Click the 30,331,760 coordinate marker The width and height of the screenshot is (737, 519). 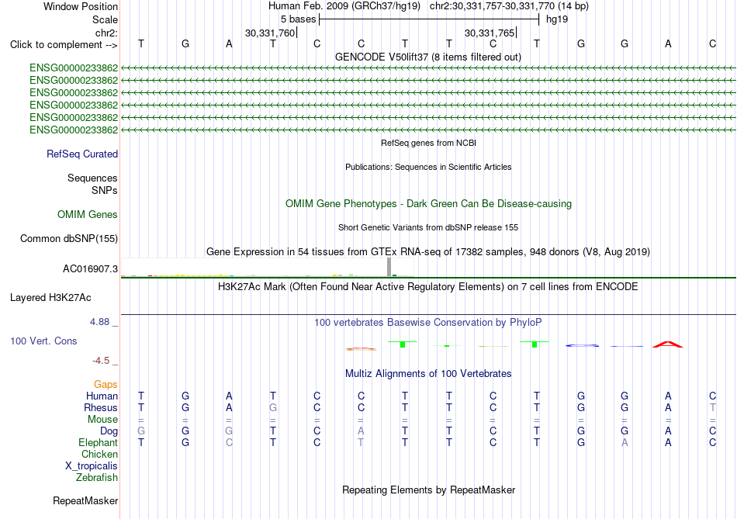click(x=270, y=33)
